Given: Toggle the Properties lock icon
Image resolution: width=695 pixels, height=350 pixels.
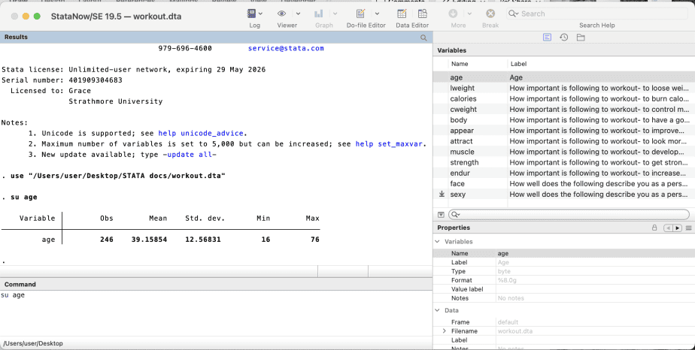Looking at the screenshot, I should coord(654,228).
